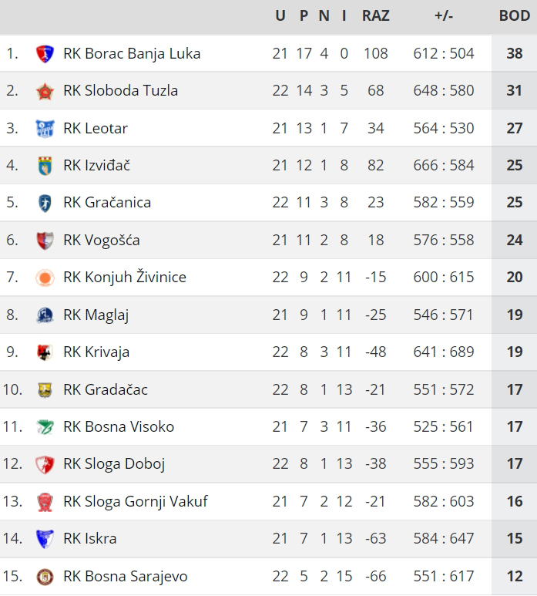Click the RK Iskra team badge
Screen dimensions: 537x596
pyautogui.click(x=45, y=539)
